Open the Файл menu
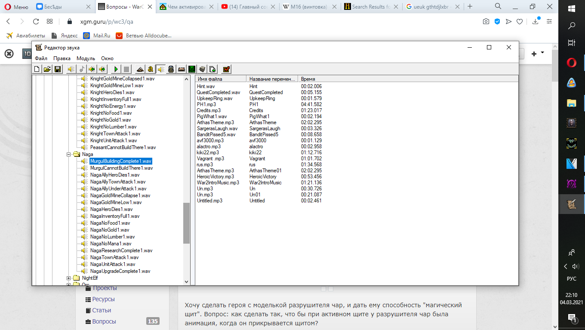The height and width of the screenshot is (330, 585). pos(41,58)
